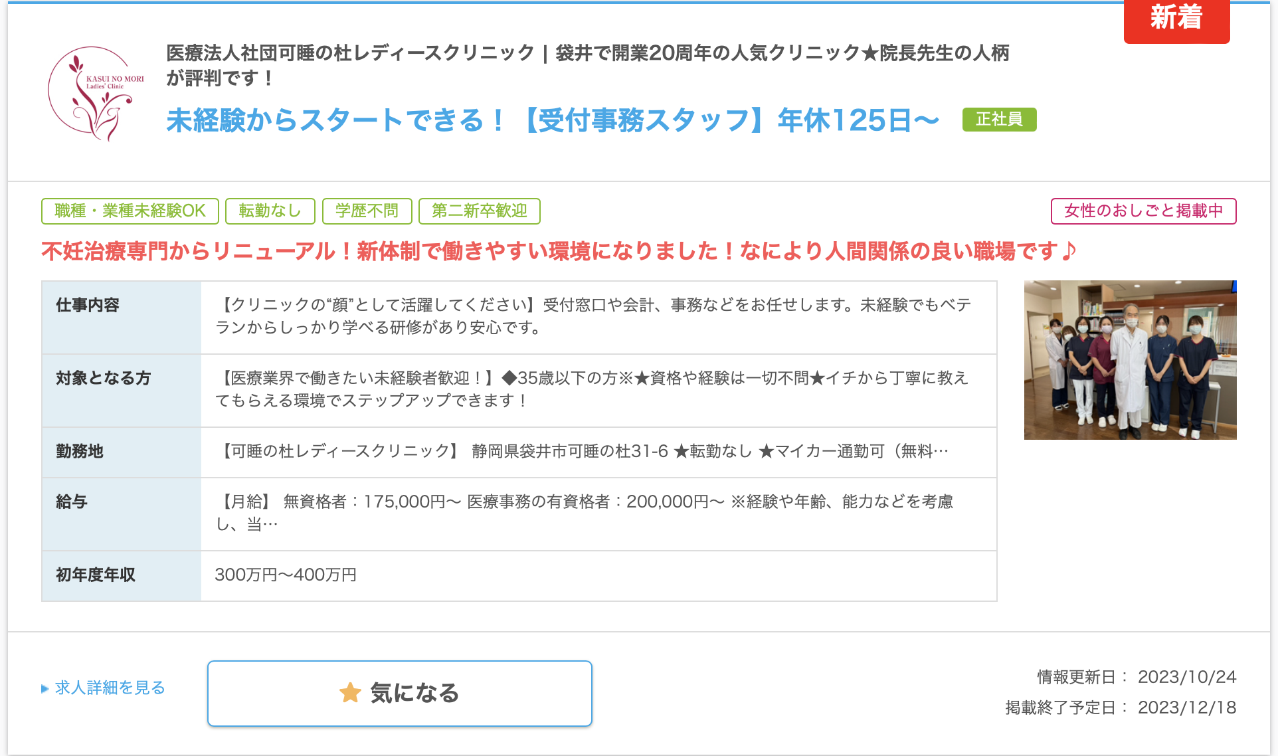Select the 第二新卒歓迎 tag

point(479,211)
